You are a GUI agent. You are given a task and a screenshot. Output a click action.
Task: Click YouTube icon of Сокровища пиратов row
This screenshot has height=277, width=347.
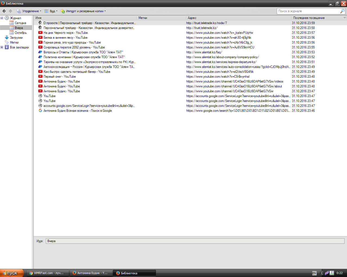tap(40, 47)
